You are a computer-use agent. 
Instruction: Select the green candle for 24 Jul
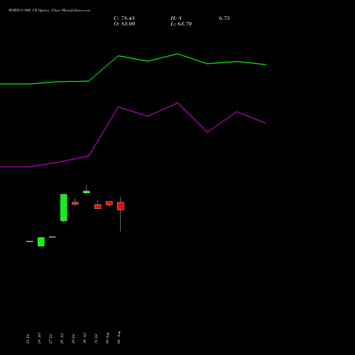click(41, 241)
